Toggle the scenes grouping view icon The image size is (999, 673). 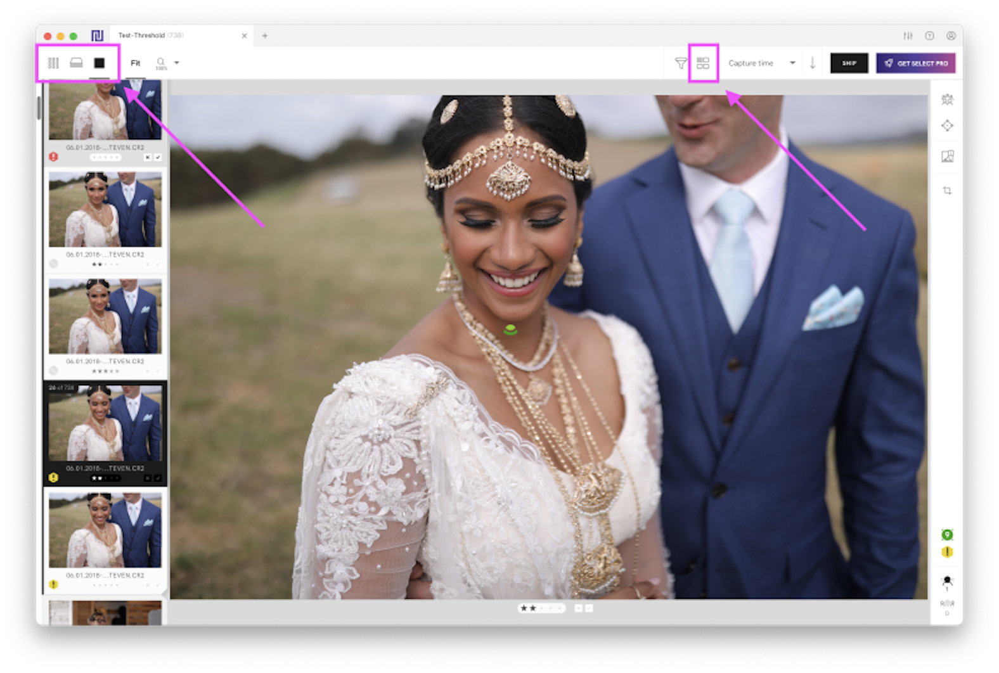click(703, 63)
